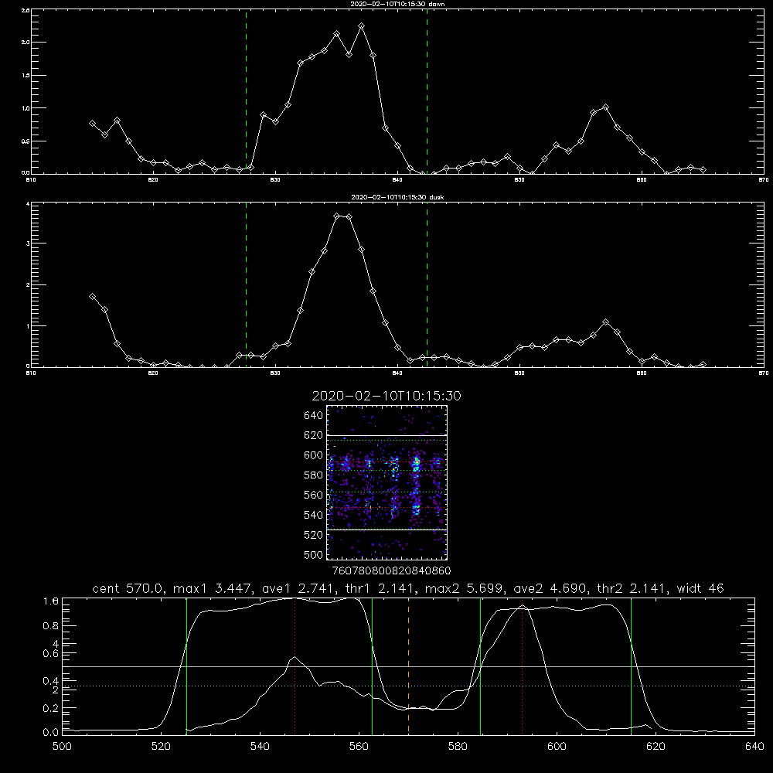The width and height of the screenshot is (773, 773).
Task: Click the '520' label on the bottom plot x-axis
Action: (161, 747)
